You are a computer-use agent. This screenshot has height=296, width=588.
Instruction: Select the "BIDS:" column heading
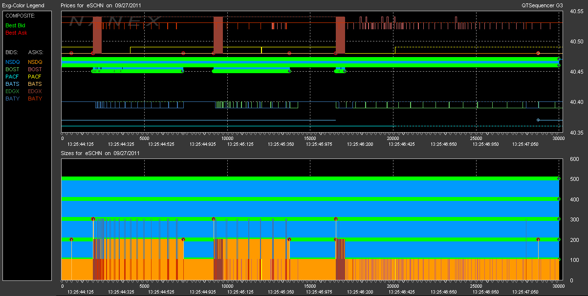click(12, 52)
